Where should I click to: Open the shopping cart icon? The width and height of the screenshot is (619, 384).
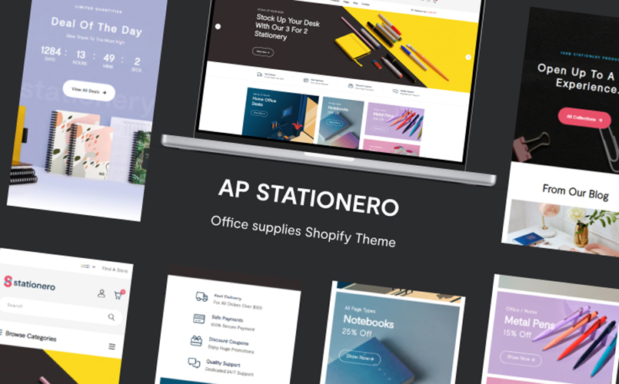click(119, 294)
